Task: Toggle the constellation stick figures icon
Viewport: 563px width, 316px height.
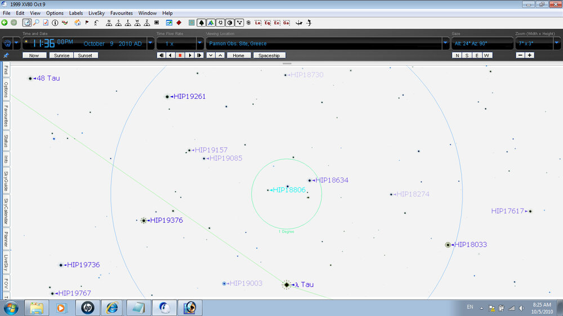Action: (240, 23)
